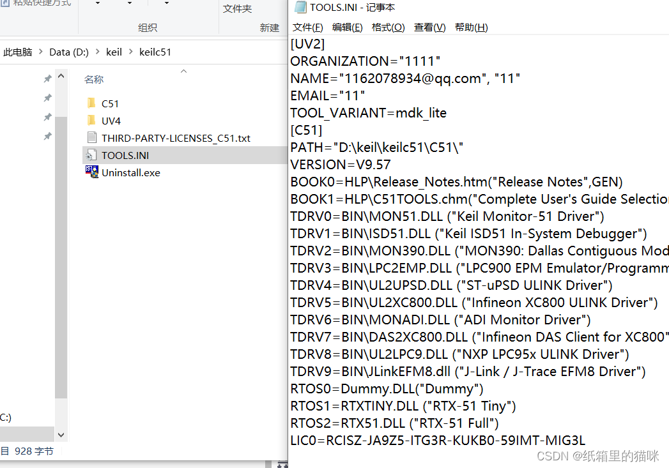This screenshot has width=669, height=468.
Task: Open the UV4 folder icon
Action: [x=91, y=121]
